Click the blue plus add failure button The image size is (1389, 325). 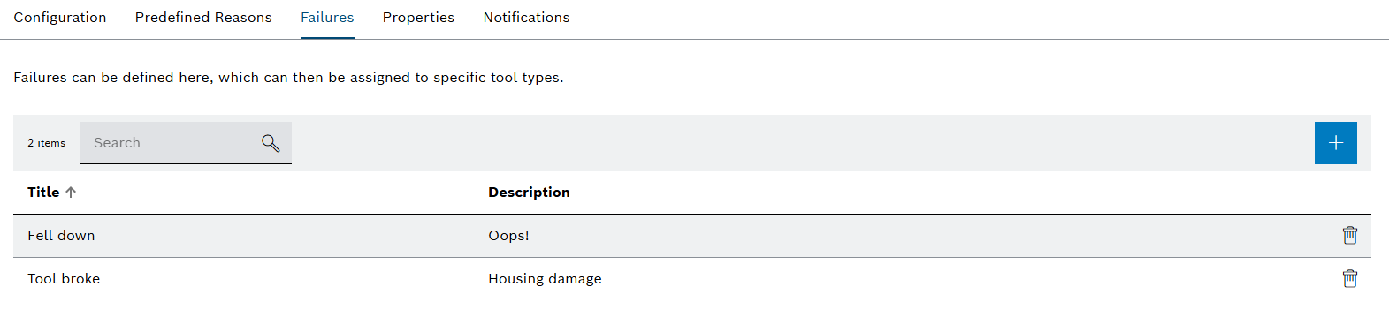(1335, 143)
